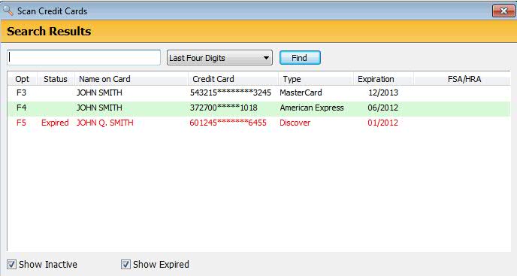This screenshot has width=517, height=276.
Task: Focus the search text field
Action: click(x=83, y=58)
